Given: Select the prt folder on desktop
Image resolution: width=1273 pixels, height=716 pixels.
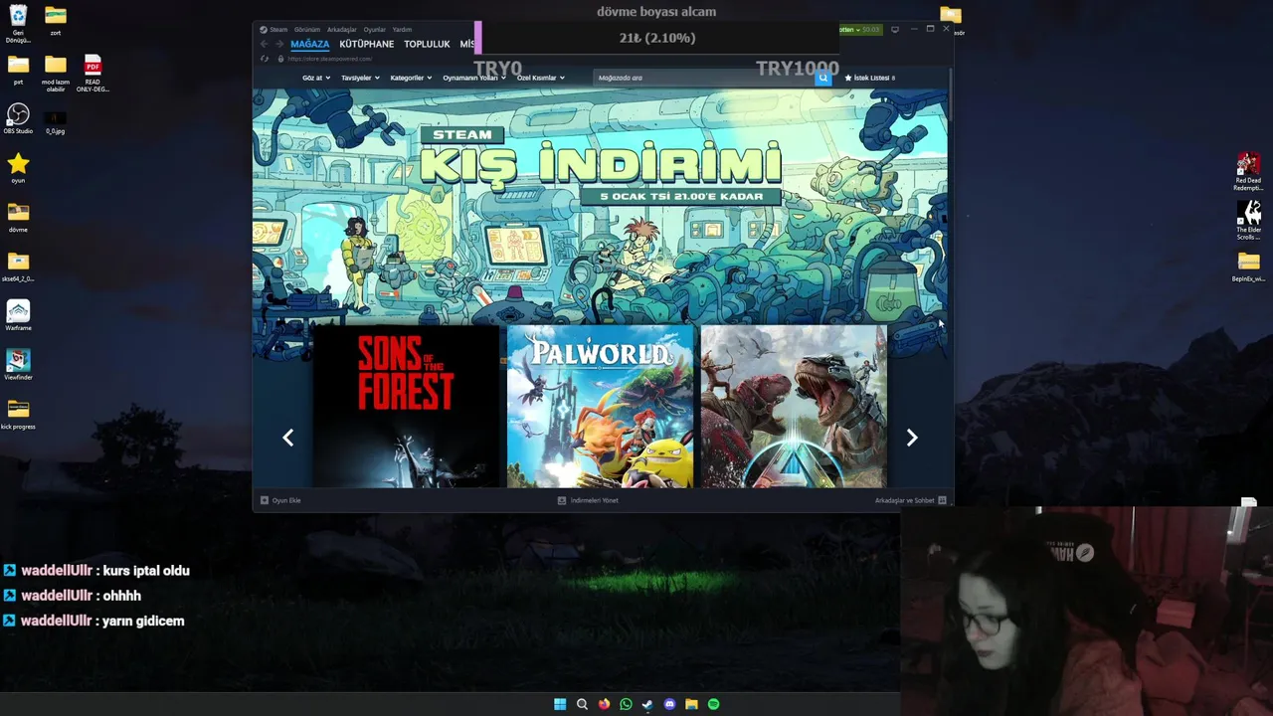Looking at the screenshot, I should coord(18,70).
